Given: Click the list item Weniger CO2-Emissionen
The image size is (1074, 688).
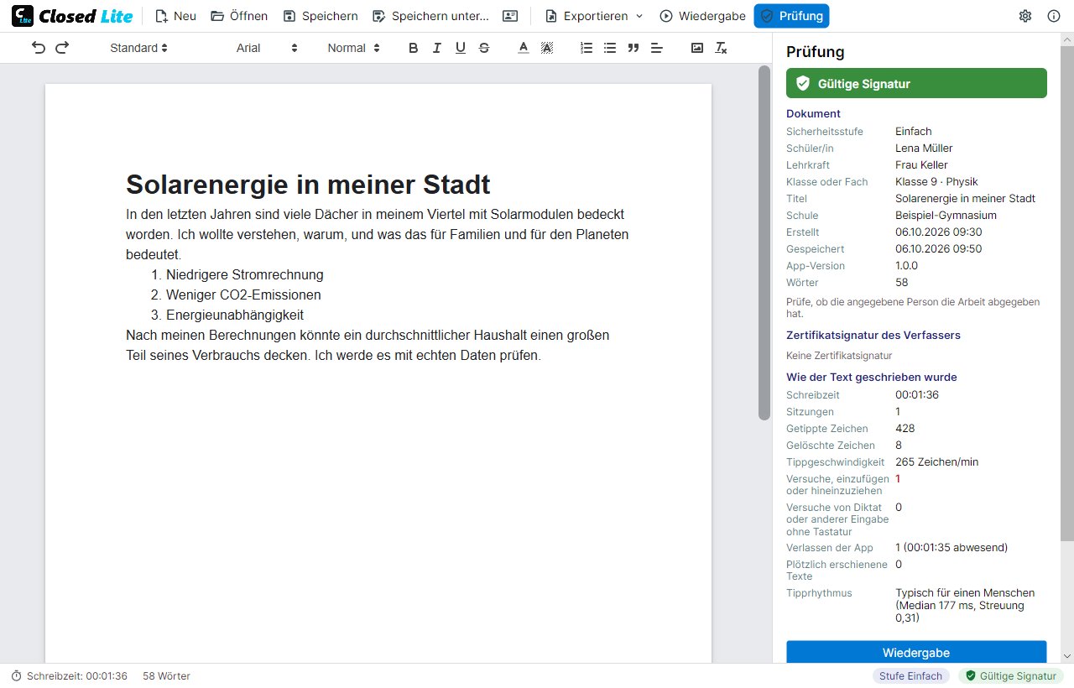Looking at the screenshot, I should pos(243,295).
